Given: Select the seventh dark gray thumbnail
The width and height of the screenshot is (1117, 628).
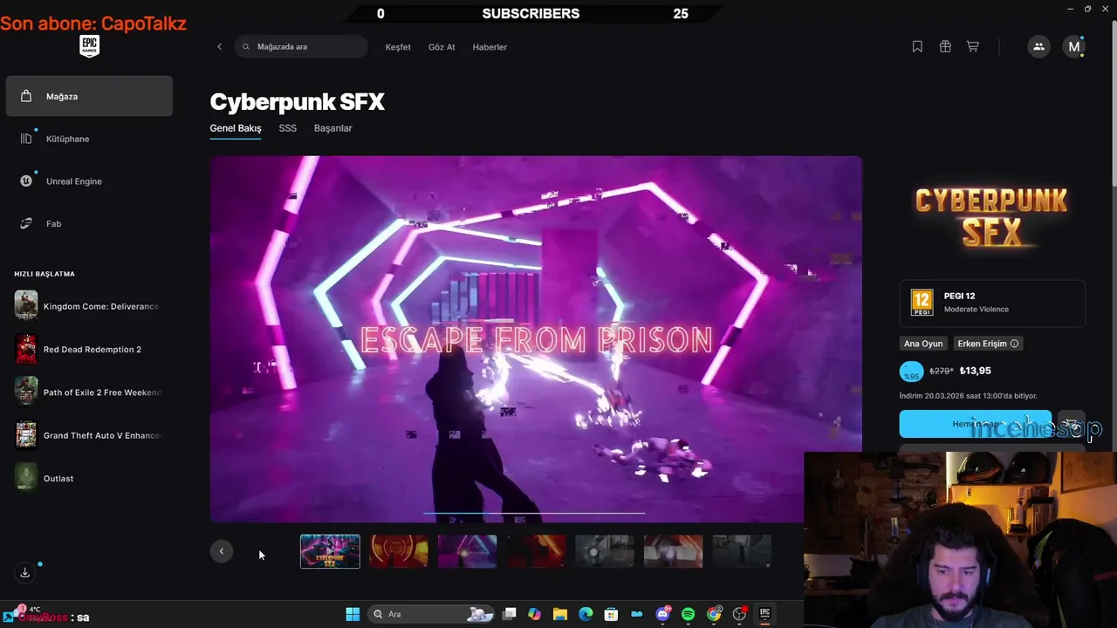Looking at the screenshot, I should pyautogui.click(x=742, y=551).
